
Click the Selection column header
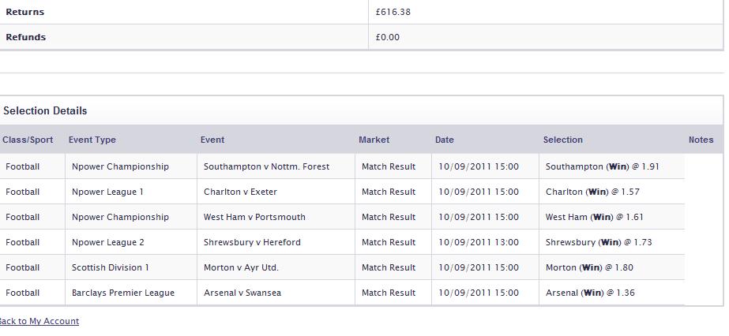(x=562, y=140)
